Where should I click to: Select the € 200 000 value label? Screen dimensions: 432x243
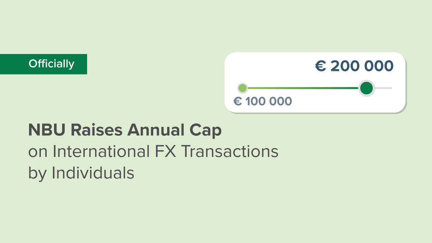354,66
